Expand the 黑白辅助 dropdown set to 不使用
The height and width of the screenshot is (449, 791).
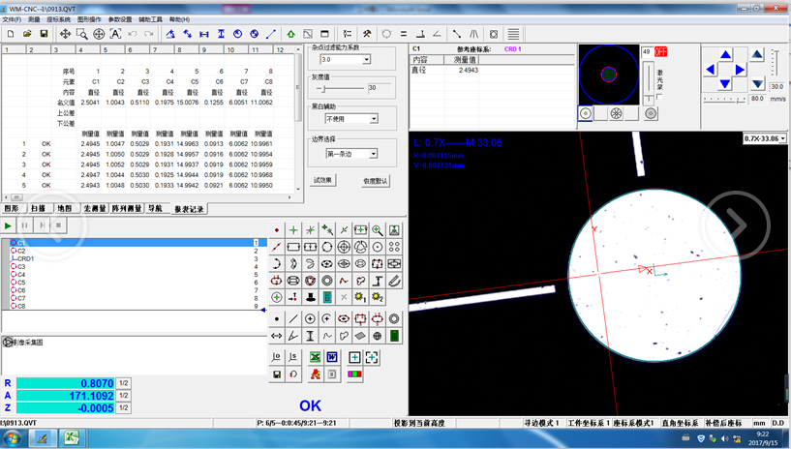tap(372, 118)
